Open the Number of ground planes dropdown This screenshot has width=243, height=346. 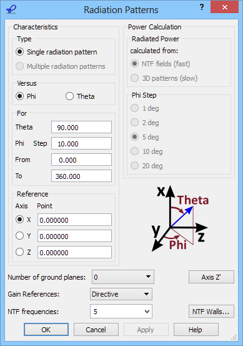(x=123, y=277)
